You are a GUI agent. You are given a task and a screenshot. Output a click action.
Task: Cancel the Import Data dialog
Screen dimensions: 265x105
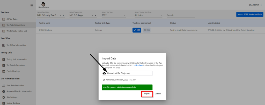pos(158,94)
